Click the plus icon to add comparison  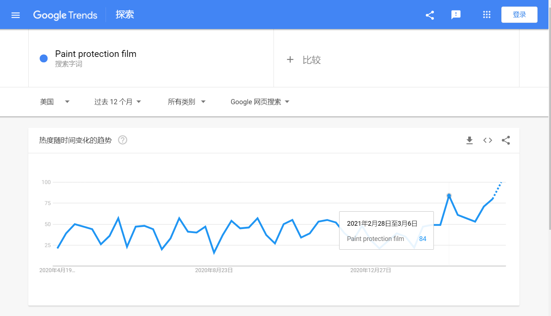tap(290, 59)
